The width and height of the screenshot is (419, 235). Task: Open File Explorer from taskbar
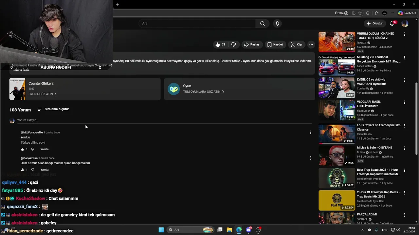pos(229,230)
